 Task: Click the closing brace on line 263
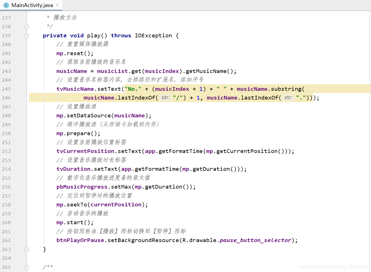coord(45,249)
